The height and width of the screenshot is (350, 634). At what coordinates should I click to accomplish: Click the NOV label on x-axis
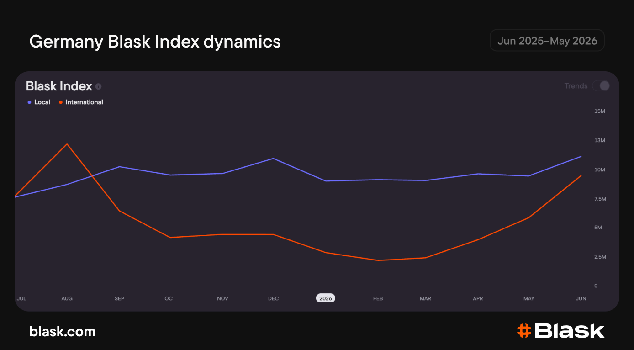click(x=222, y=298)
